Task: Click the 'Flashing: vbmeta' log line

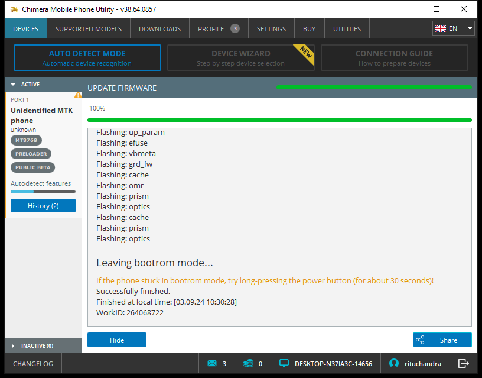Action: (x=126, y=153)
